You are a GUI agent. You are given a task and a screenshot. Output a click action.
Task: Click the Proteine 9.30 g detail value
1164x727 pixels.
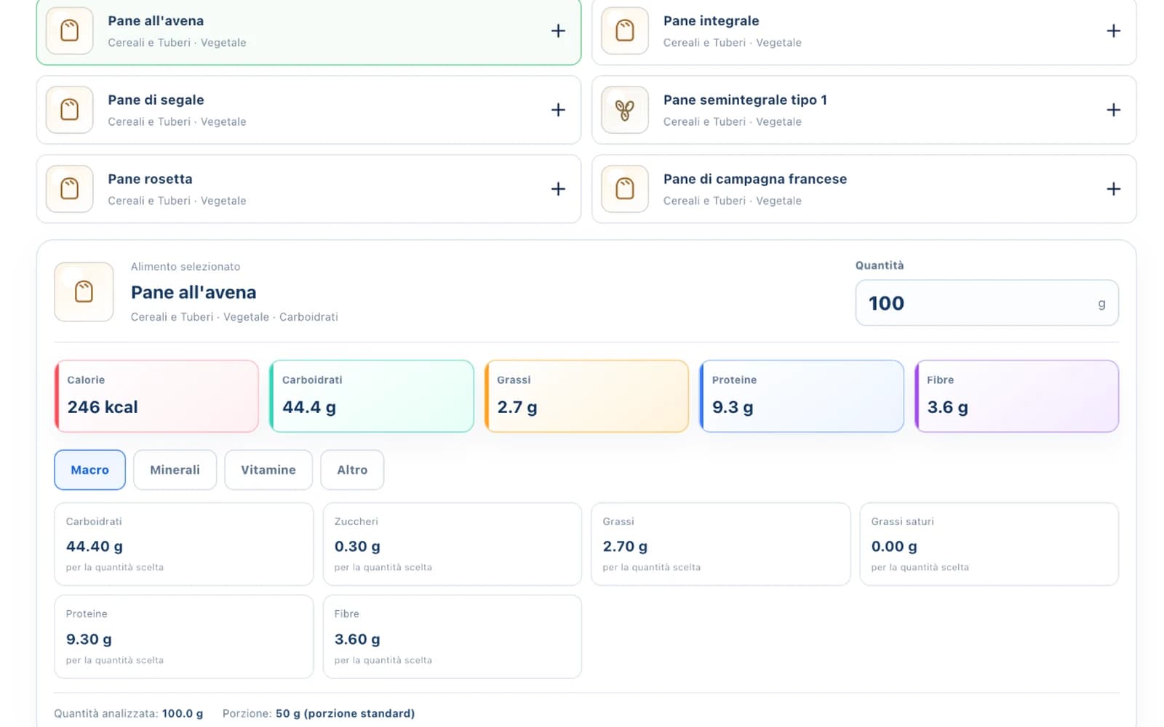click(89, 639)
